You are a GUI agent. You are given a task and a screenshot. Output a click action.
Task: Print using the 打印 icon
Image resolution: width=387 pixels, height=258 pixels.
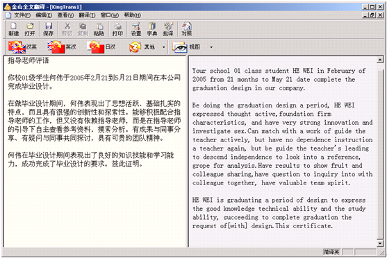(x=117, y=29)
